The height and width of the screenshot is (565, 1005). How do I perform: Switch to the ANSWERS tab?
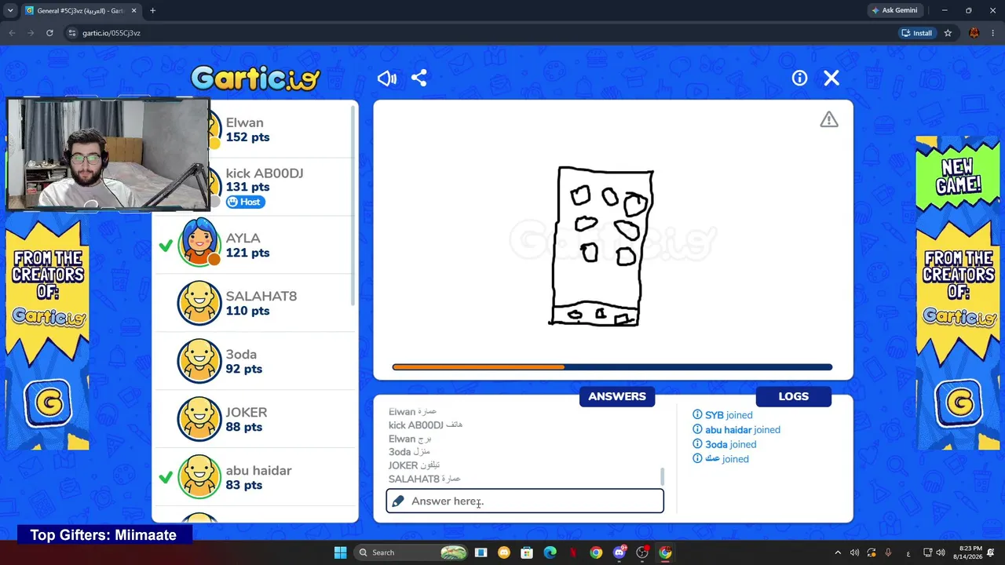point(617,396)
